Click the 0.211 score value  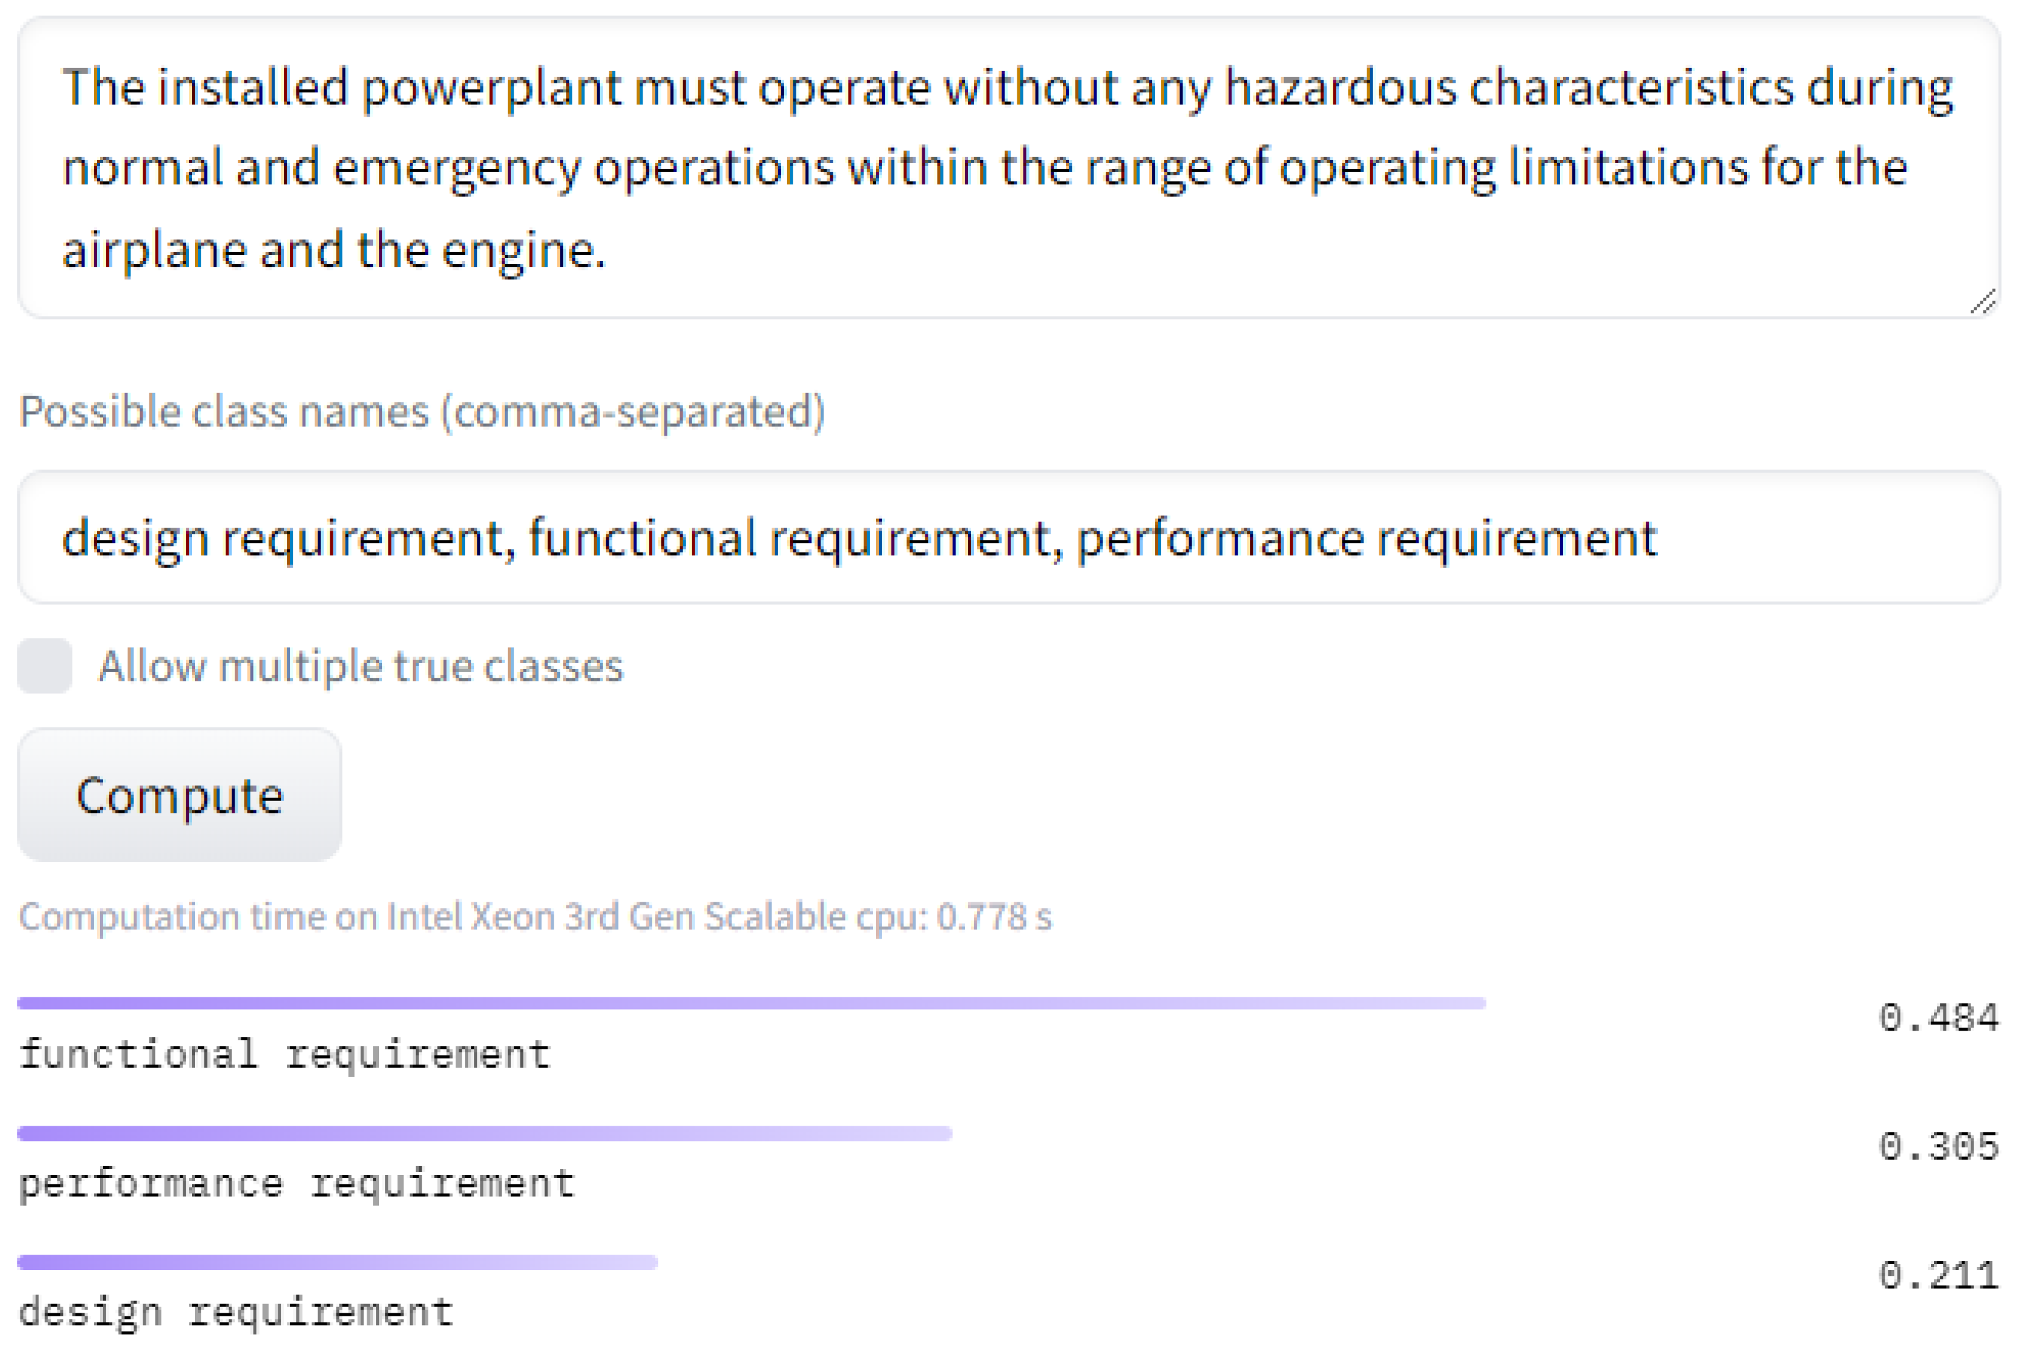1938,1276
